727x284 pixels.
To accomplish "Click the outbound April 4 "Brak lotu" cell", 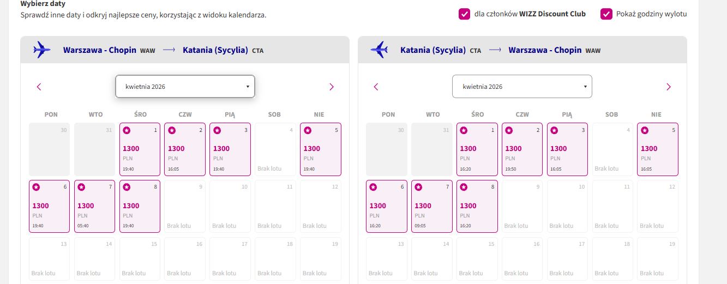I will 275,149.
